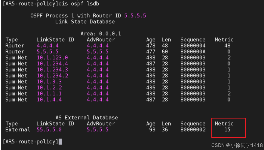264x150 pixels.
Task: Select LinkState ID 10.1.234.3
Action: pyautogui.click(x=52, y=70)
